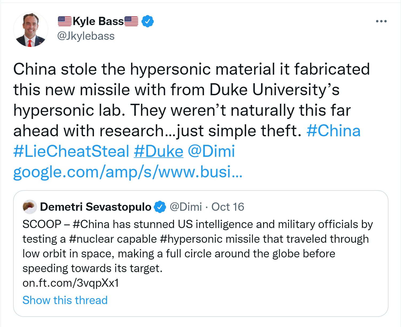
Task: Click Kyle Bass's profile photo
Action: pos(30,30)
